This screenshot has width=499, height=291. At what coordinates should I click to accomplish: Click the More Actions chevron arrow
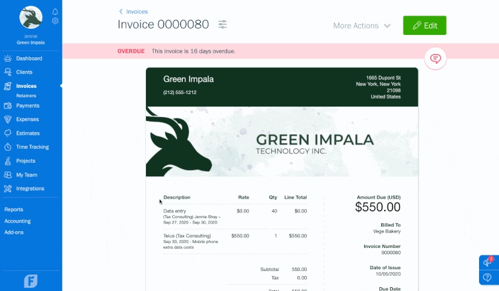point(387,26)
